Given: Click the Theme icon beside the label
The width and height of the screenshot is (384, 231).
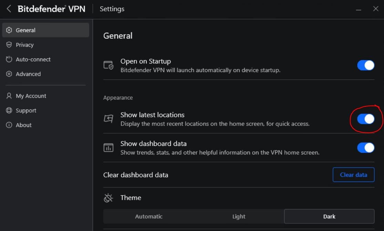Looking at the screenshot, I should click(x=108, y=198).
